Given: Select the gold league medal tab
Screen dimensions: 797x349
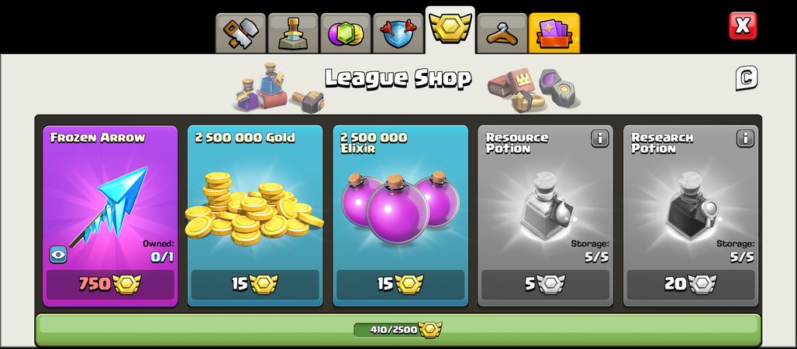Looking at the screenshot, I should (450, 29).
